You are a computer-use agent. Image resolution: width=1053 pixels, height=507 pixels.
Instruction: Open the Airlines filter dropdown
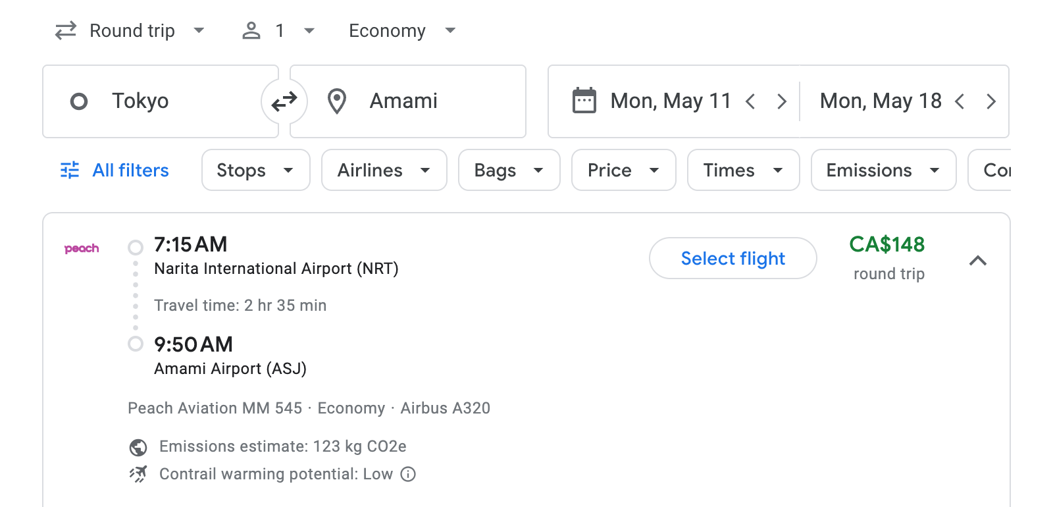(384, 170)
